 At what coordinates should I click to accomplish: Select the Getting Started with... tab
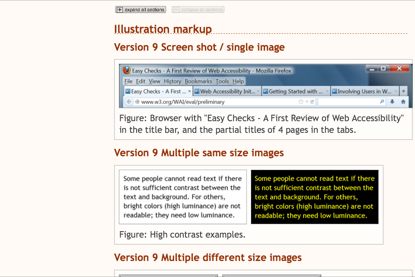pyautogui.click(x=294, y=91)
